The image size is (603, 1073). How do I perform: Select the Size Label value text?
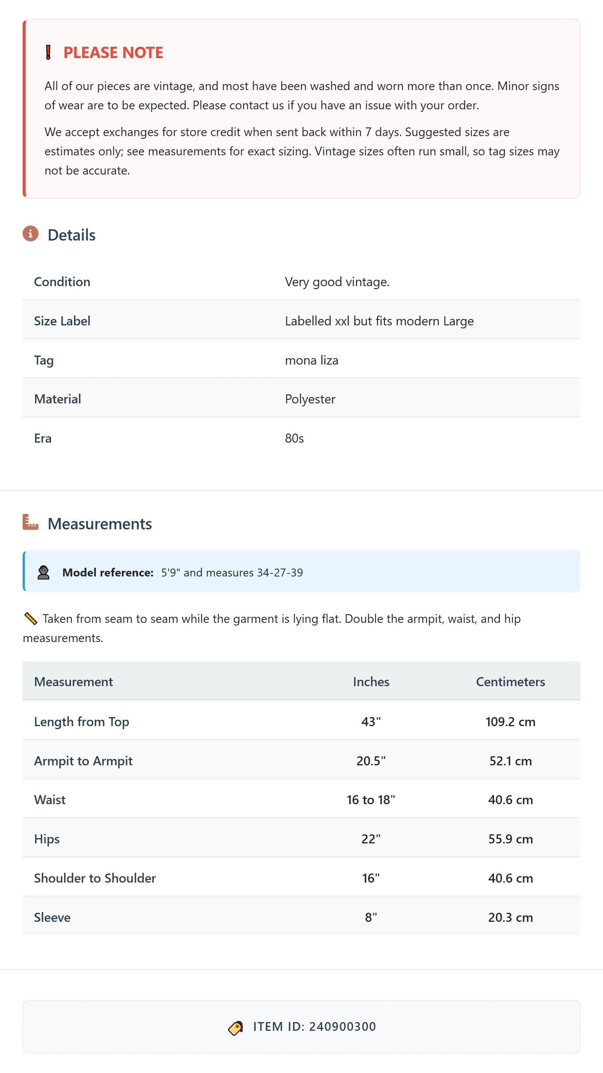[379, 321]
